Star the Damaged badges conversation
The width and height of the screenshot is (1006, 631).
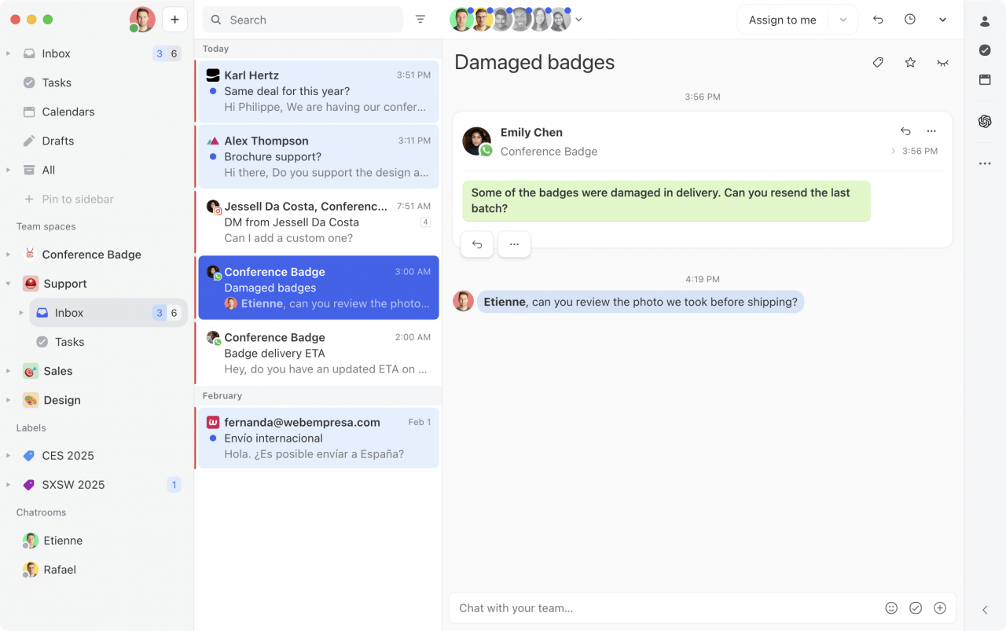(910, 63)
